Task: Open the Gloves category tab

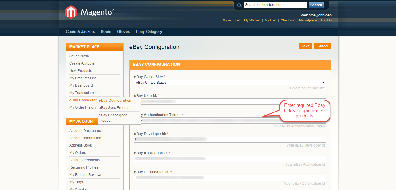Action: [123, 31]
